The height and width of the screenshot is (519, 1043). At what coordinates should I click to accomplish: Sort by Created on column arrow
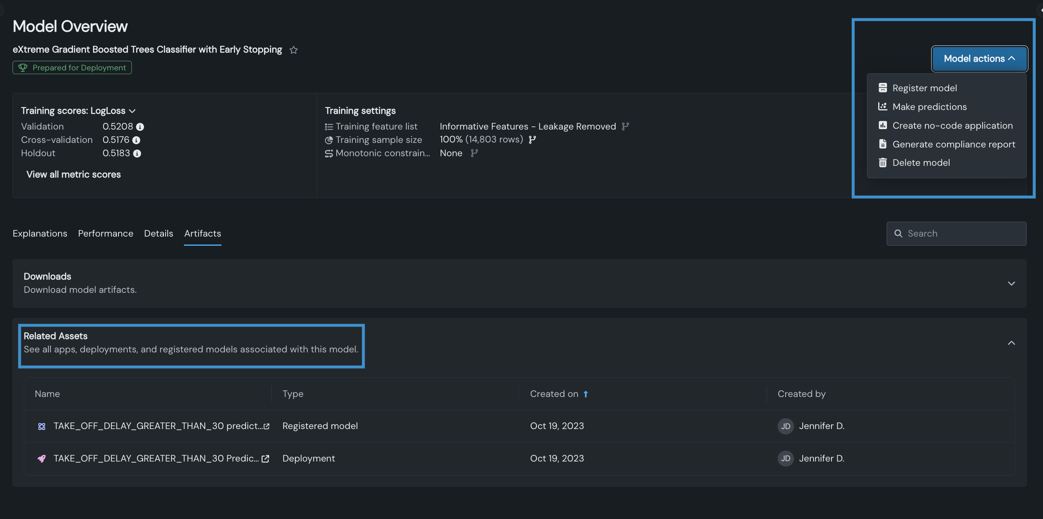(x=586, y=394)
